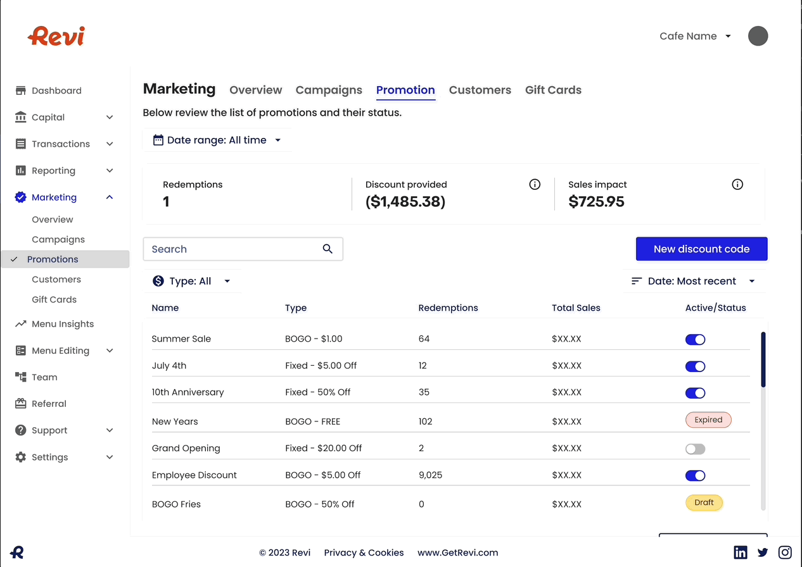Click the info icon beside Sales impact

(x=737, y=184)
